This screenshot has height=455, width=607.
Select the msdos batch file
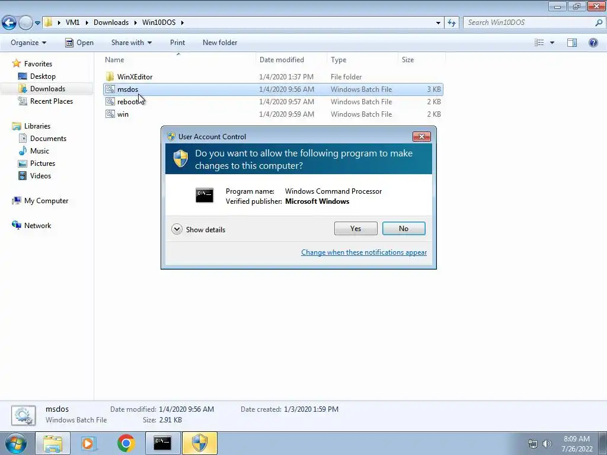click(x=273, y=89)
